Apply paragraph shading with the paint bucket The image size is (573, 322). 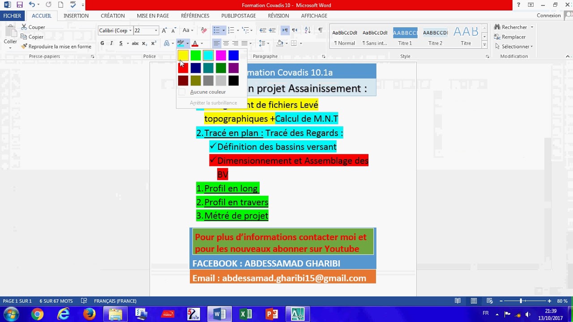click(x=280, y=43)
